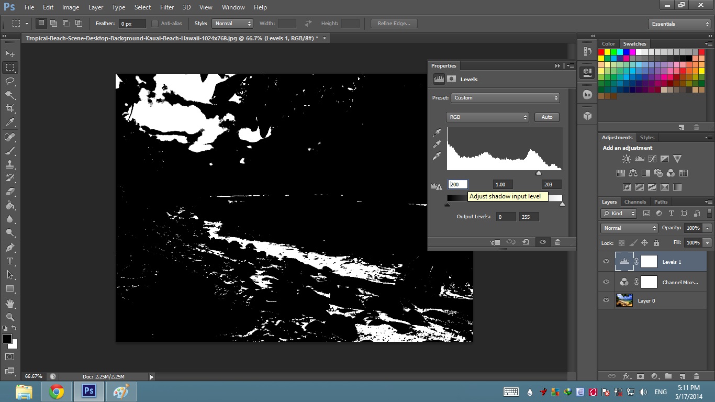The height and width of the screenshot is (402, 715).
Task: Add a Channel Mixer adjustment
Action: point(671,173)
